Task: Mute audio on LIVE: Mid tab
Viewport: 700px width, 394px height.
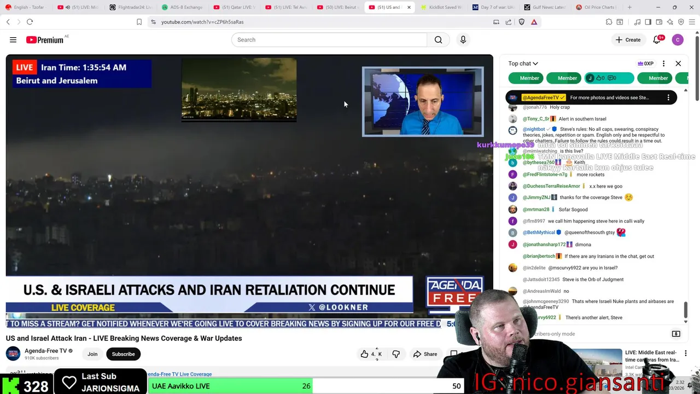Action: [x=67, y=8]
